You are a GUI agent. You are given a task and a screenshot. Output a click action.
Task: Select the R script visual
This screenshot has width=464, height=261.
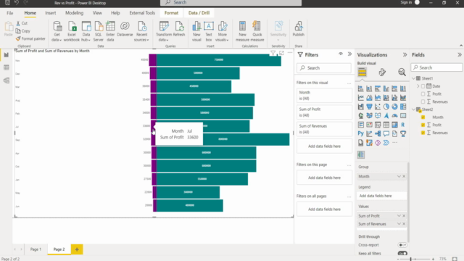(403, 125)
